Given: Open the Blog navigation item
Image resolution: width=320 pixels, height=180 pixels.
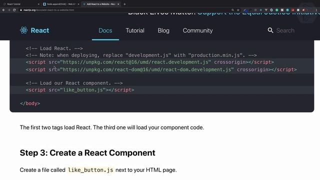Looking at the screenshot, I should click(163, 30).
